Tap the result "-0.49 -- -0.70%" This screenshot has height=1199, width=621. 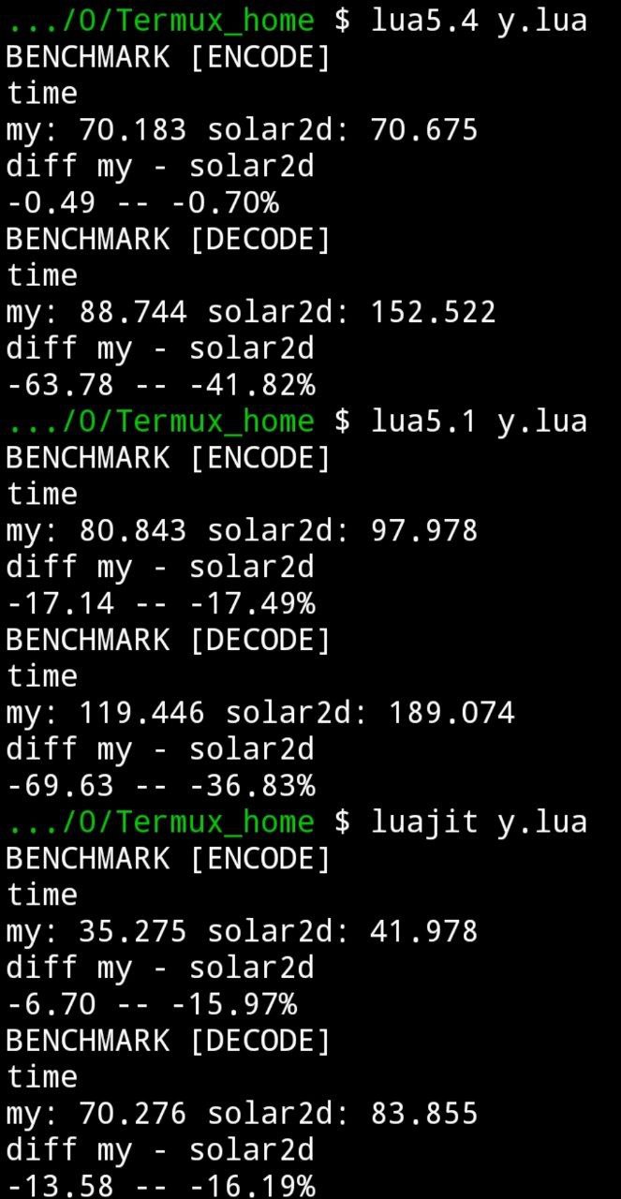tap(142, 202)
